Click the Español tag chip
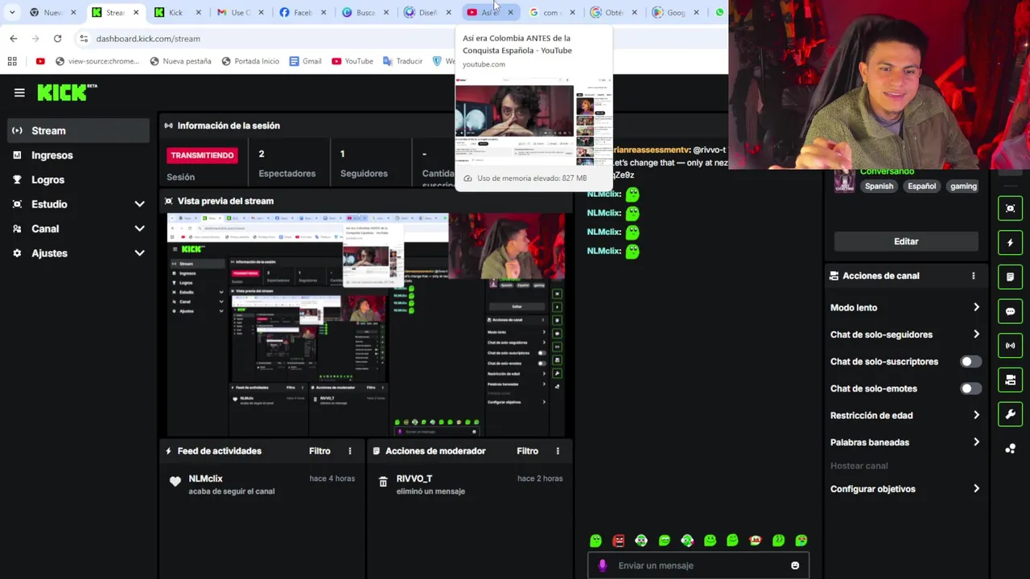This screenshot has width=1030, height=579. (921, 186)
